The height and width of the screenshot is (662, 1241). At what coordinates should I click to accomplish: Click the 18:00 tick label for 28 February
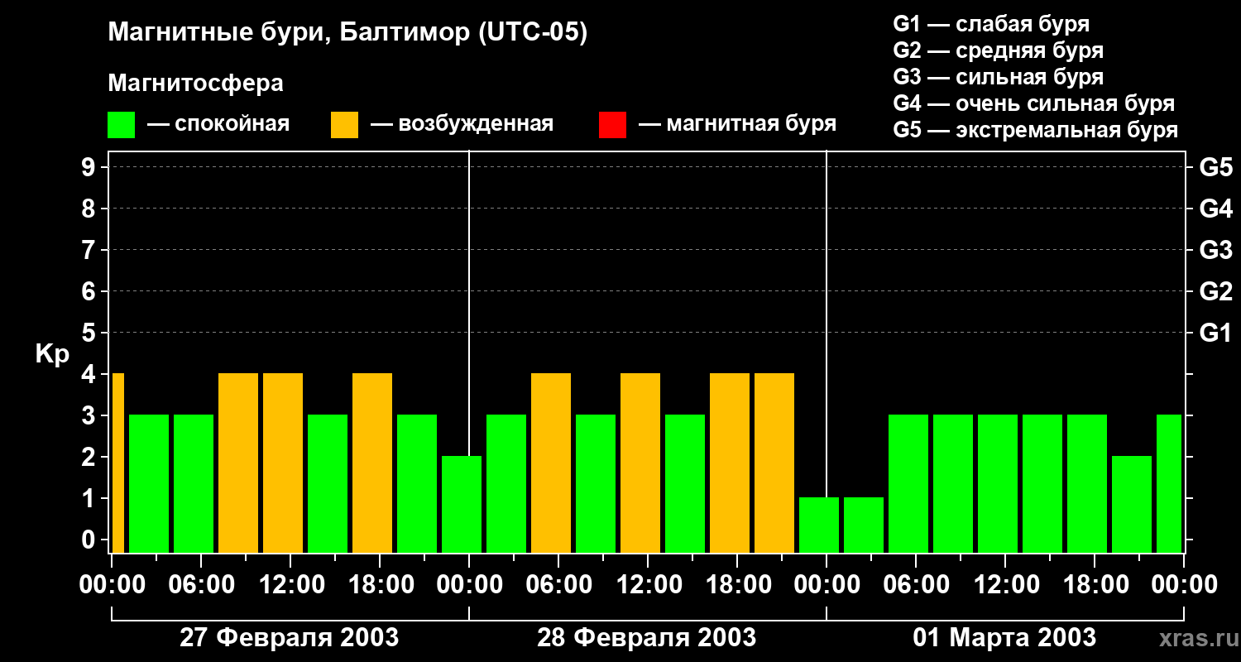[x=737, y=585]
